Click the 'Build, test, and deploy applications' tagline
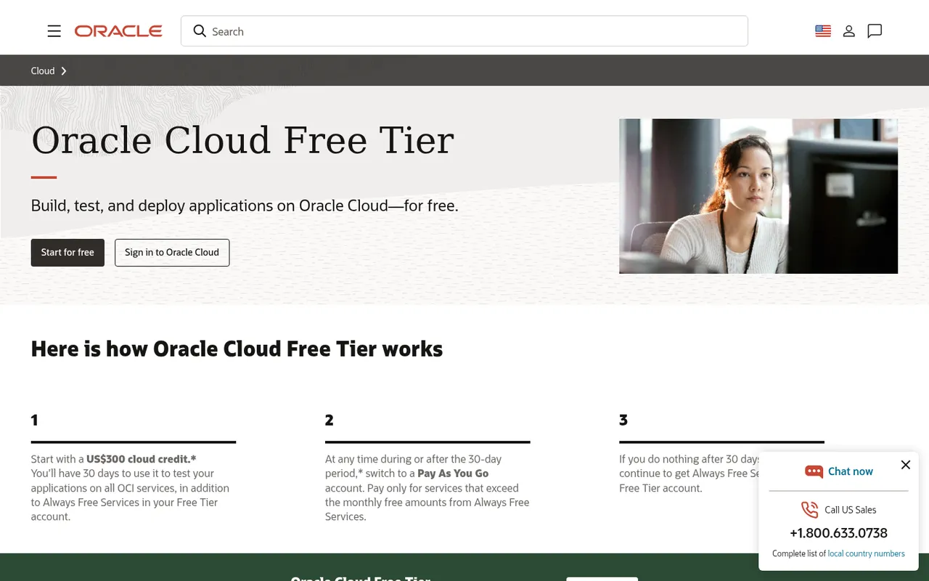 point(245,206)
